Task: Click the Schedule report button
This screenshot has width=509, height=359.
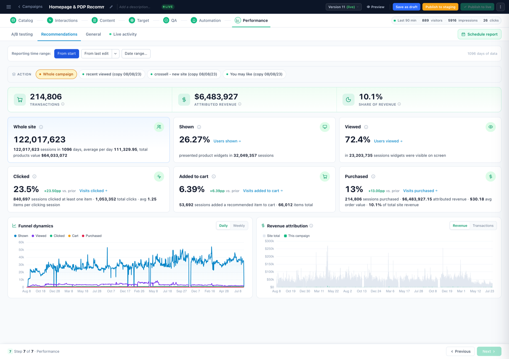Action: pyautogui.click(x=479, y=34)
